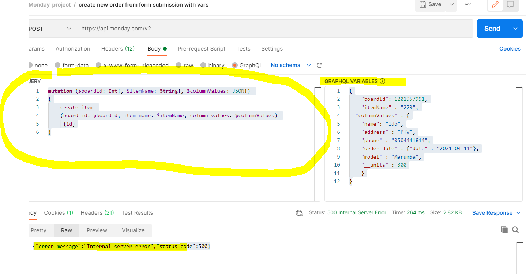Expand the Save Response dropdown arrow
The width and height of the screenshot is (530, 274).
click(x=518, y=213)
